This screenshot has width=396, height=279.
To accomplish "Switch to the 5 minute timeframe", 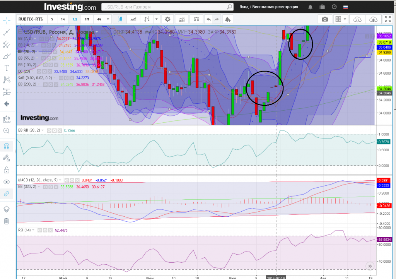I will coord(52,19).
